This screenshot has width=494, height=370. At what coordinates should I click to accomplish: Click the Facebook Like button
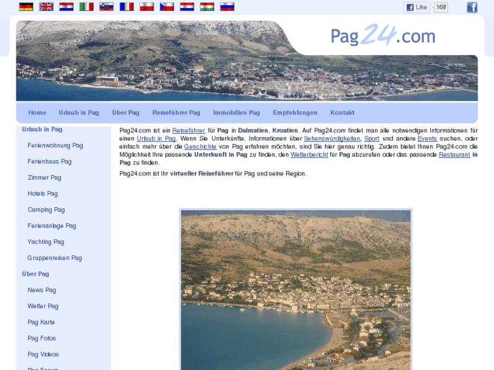click(417, 7)
